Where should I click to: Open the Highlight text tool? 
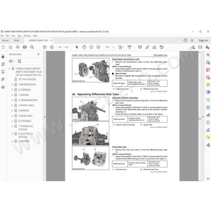(x=147, y=47)
